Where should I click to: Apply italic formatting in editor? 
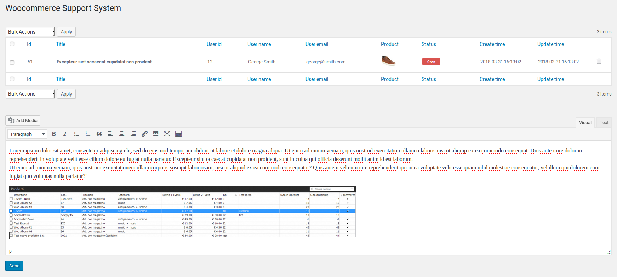coord(65,134)
